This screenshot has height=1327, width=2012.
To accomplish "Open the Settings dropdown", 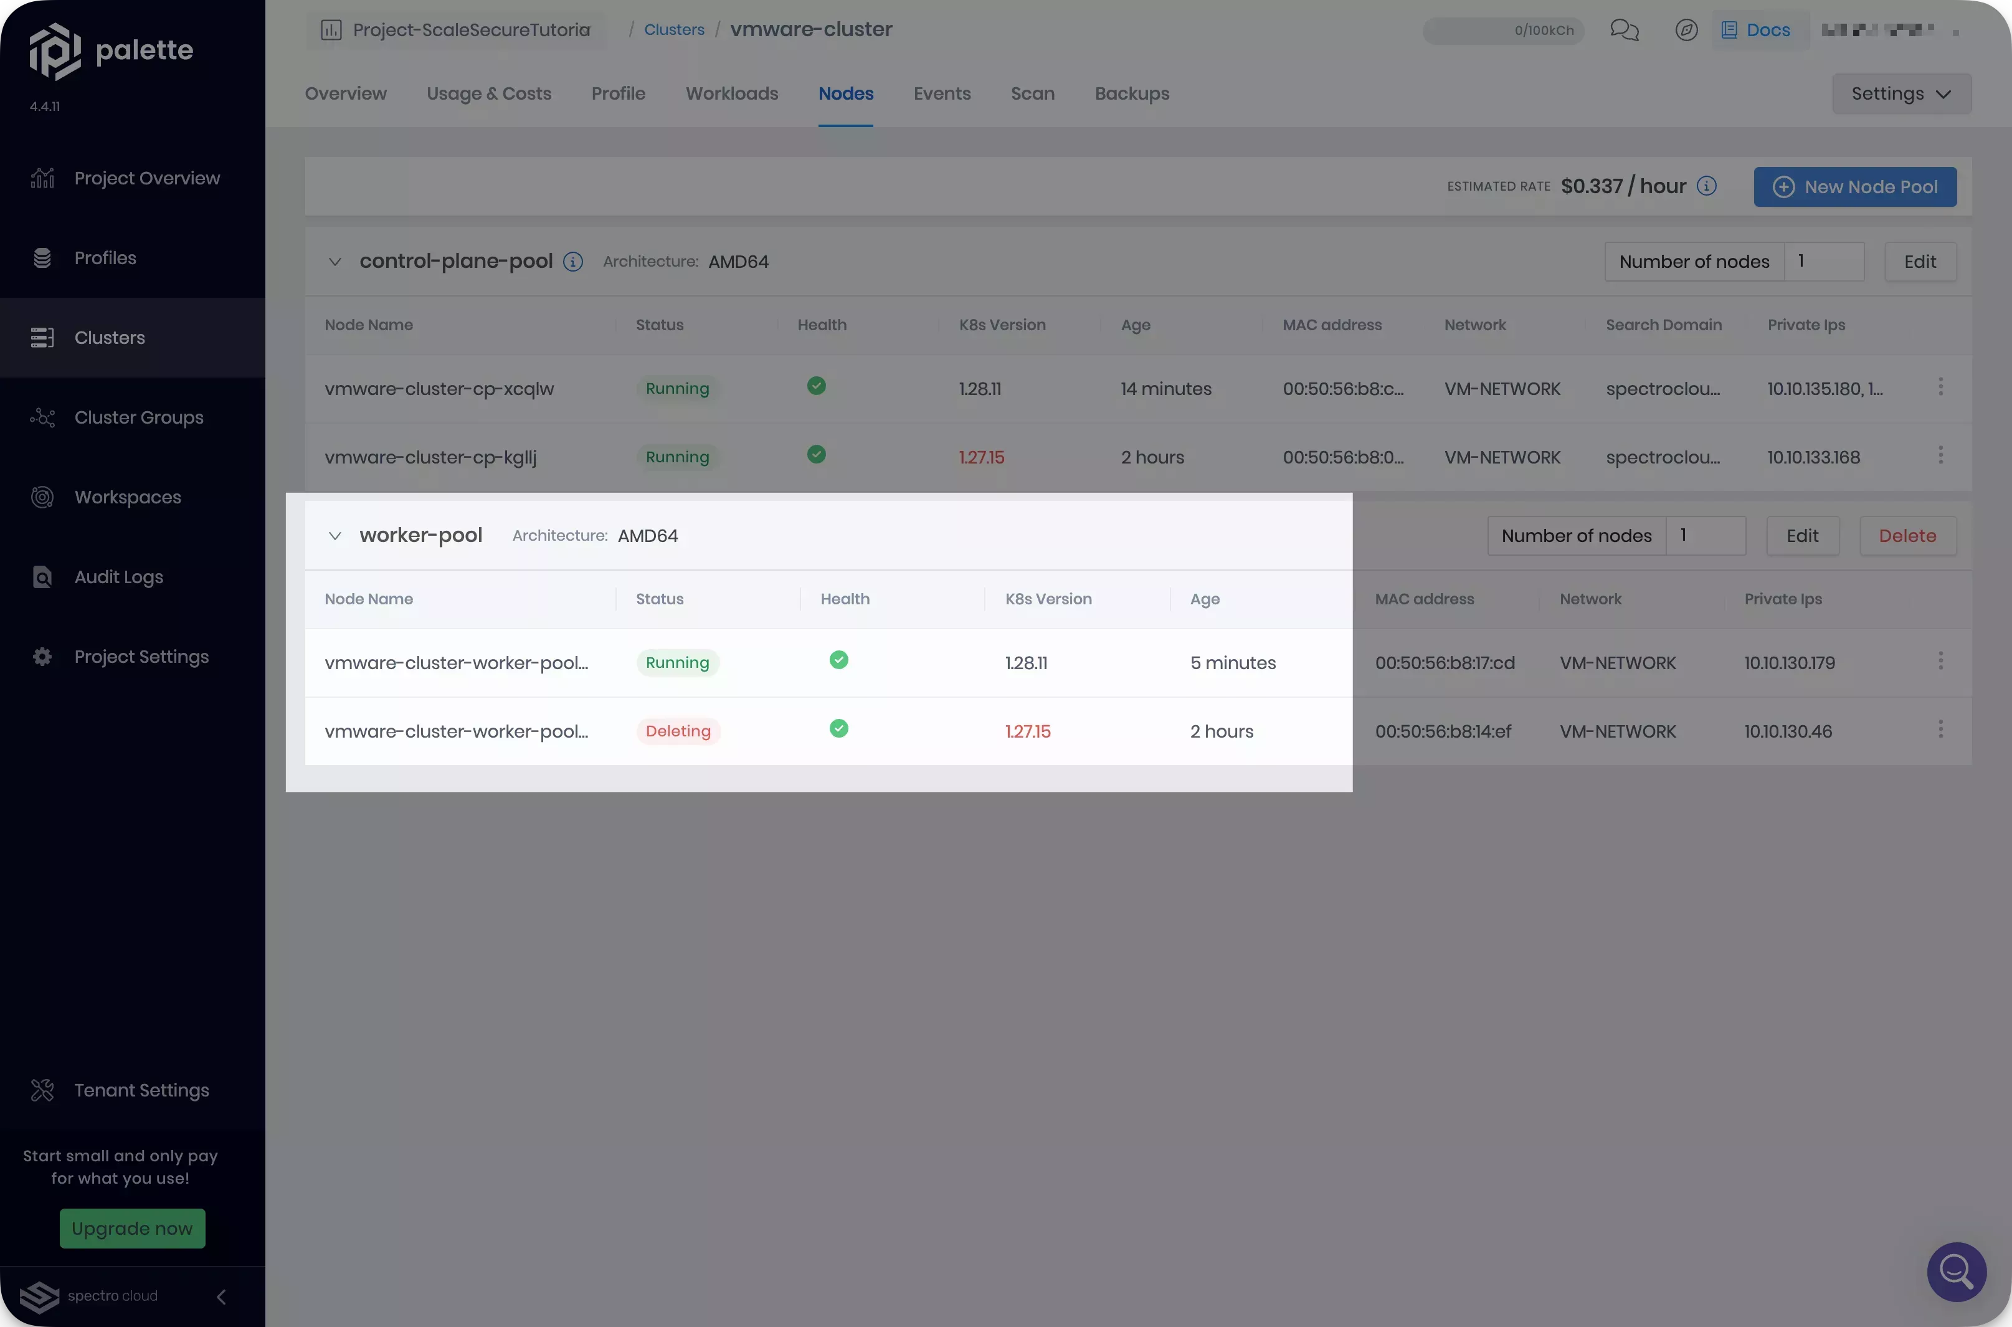I will (1901, 94).
